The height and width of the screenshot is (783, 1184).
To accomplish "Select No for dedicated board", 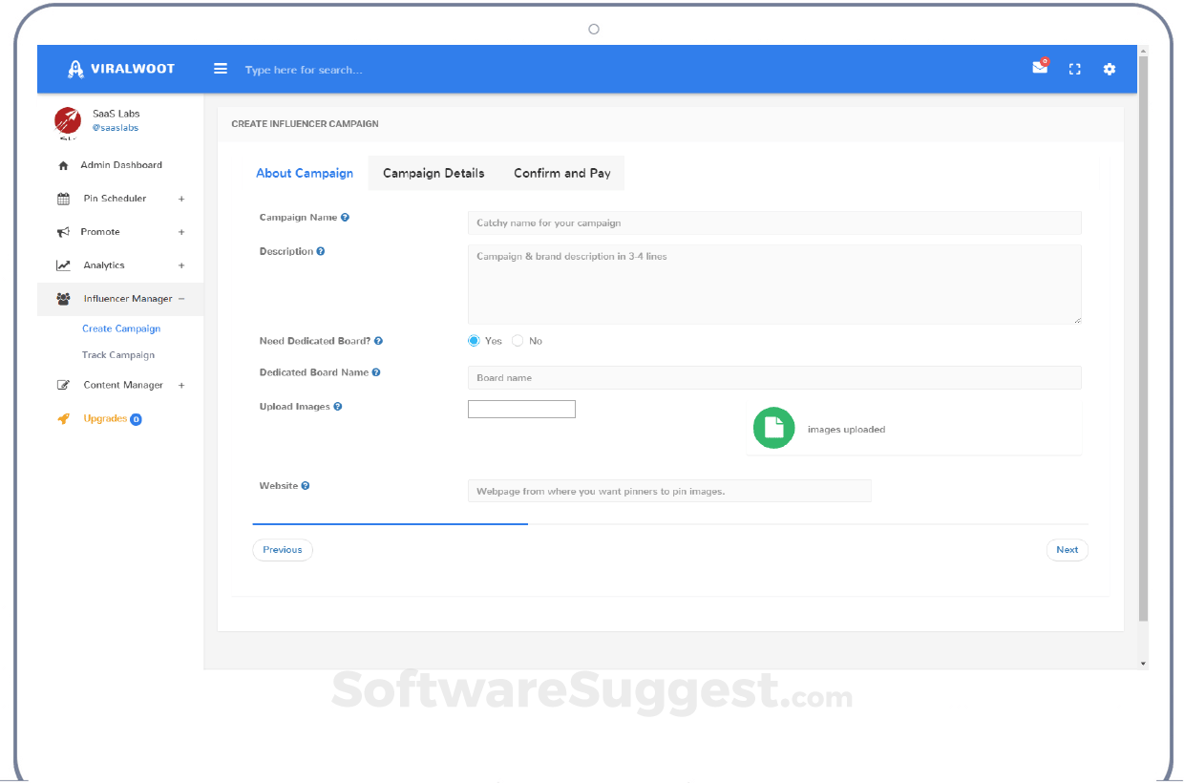I will (x=518, y=341).
